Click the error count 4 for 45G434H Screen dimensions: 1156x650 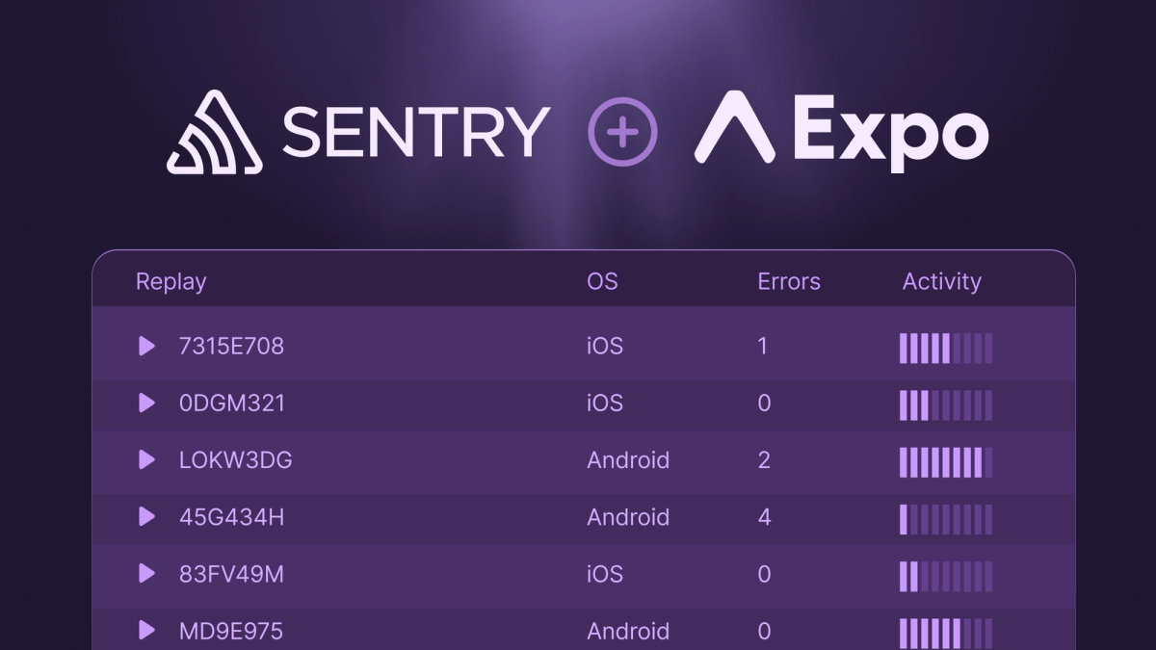point(763,517)
